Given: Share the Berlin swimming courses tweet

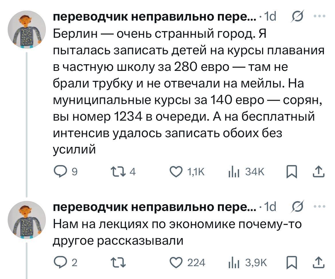Looking at the screenshot, I should click(319, 172).
